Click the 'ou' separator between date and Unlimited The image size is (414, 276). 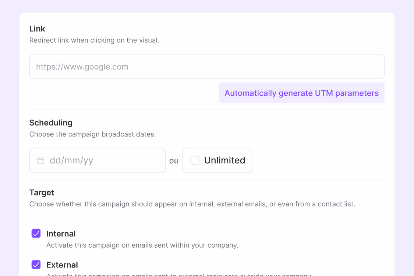tap(174, 161)
